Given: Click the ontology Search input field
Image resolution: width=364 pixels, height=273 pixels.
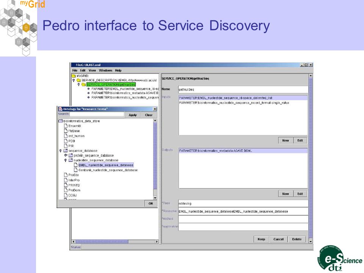Looking at the screenshot, I should coord(97,114).
